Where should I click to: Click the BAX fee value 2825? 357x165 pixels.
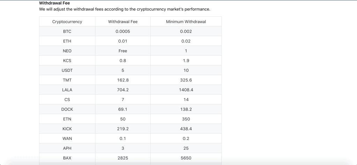[123, 158]
